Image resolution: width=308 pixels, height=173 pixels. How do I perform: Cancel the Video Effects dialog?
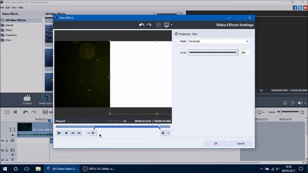(241, 144)
